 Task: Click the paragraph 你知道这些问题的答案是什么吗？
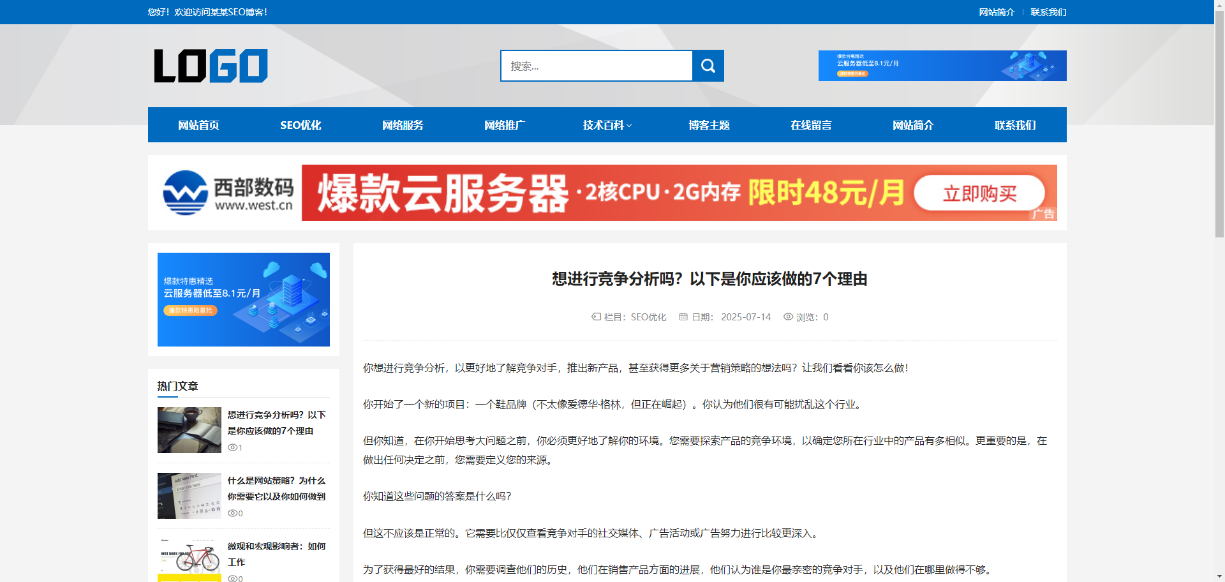coord(437,496)
